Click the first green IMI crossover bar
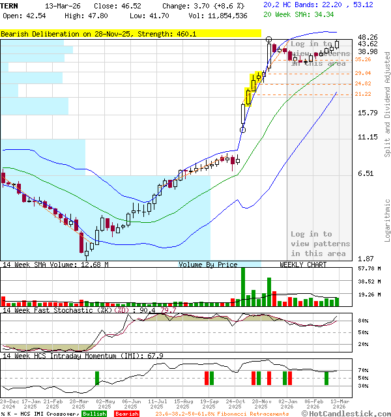The width and height of the screenshot is (391, 417). [97, 378]
